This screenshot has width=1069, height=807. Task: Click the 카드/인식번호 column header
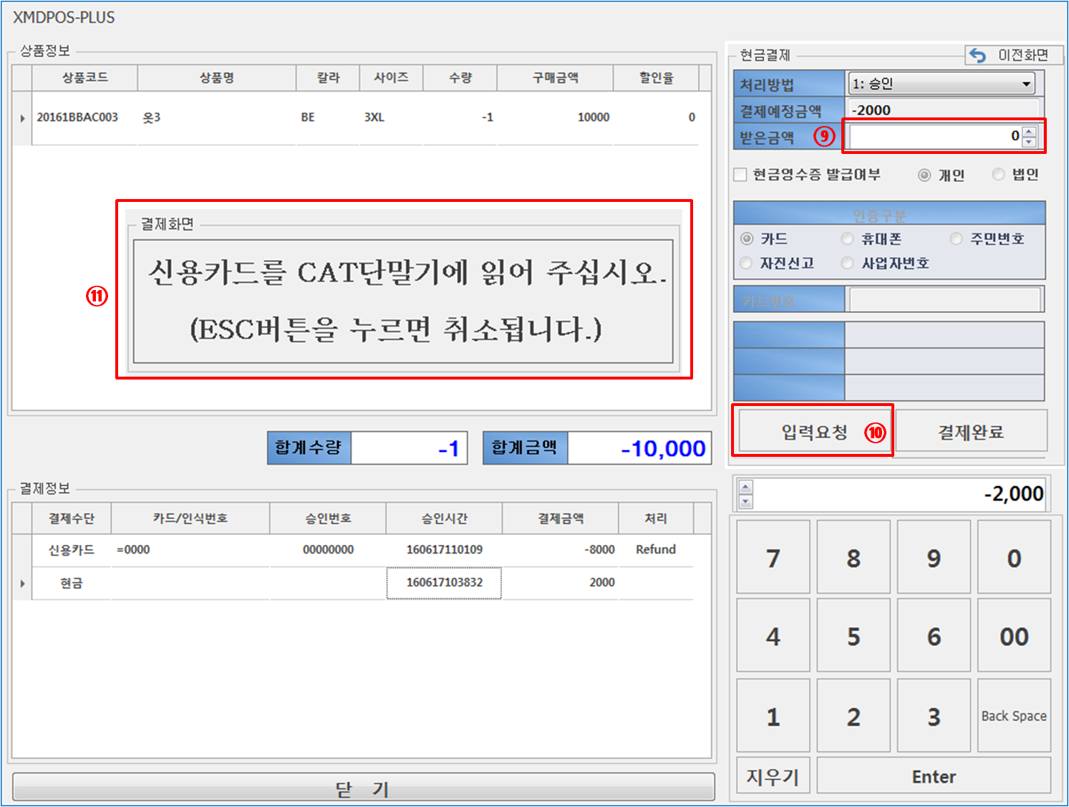[x=190, y=518]
